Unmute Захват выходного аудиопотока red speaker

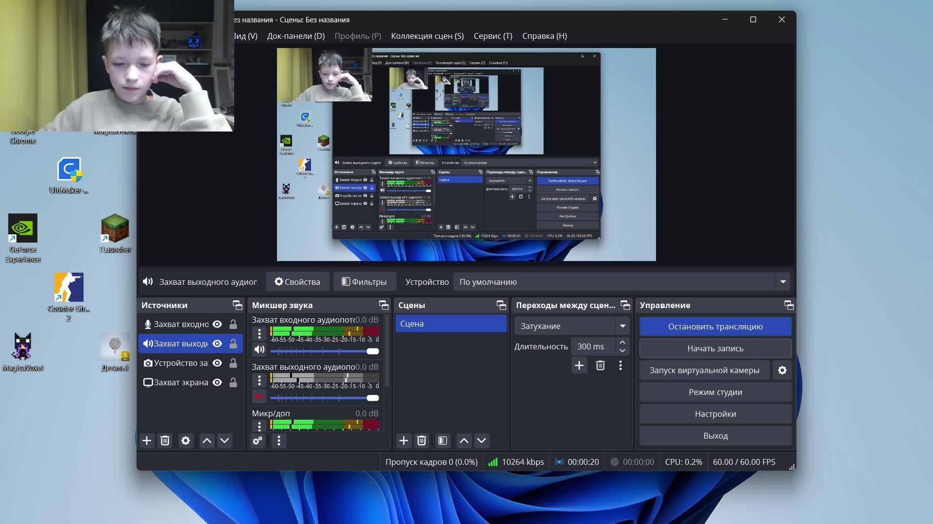tap(259, 396)
